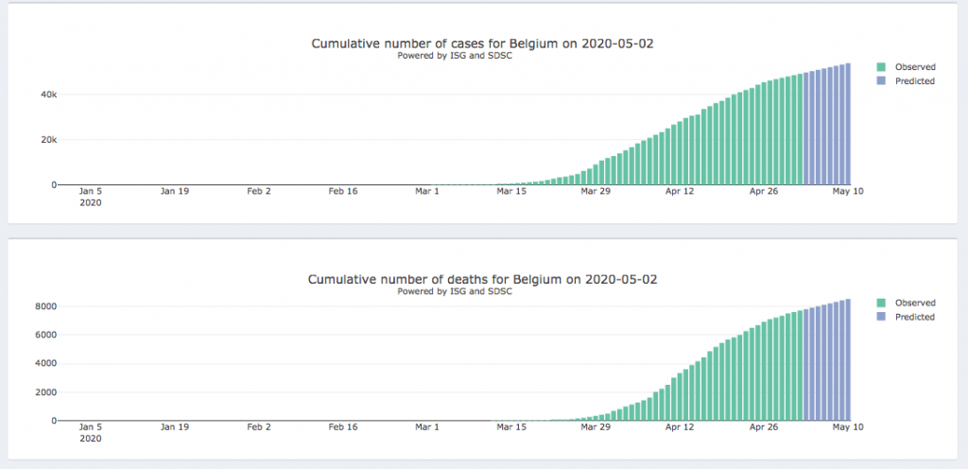Click the Apr 12 x-axis tick on cases chart
Viewport: 968px width, 469px height.
point(679,191)
